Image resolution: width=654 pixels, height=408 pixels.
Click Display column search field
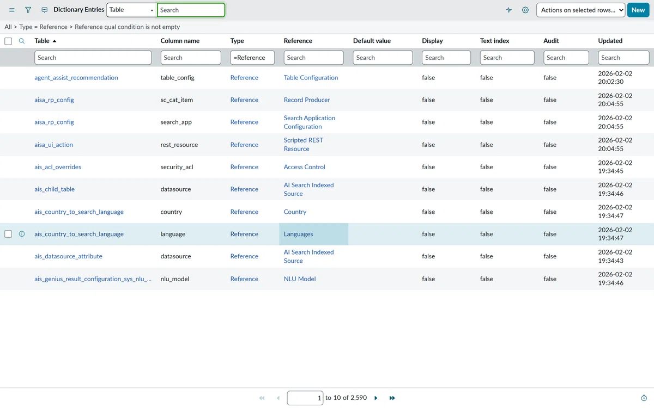click(x=446, y=58)
